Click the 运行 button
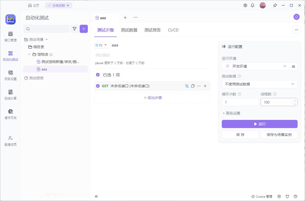305x201 pixels. (259, 124)
